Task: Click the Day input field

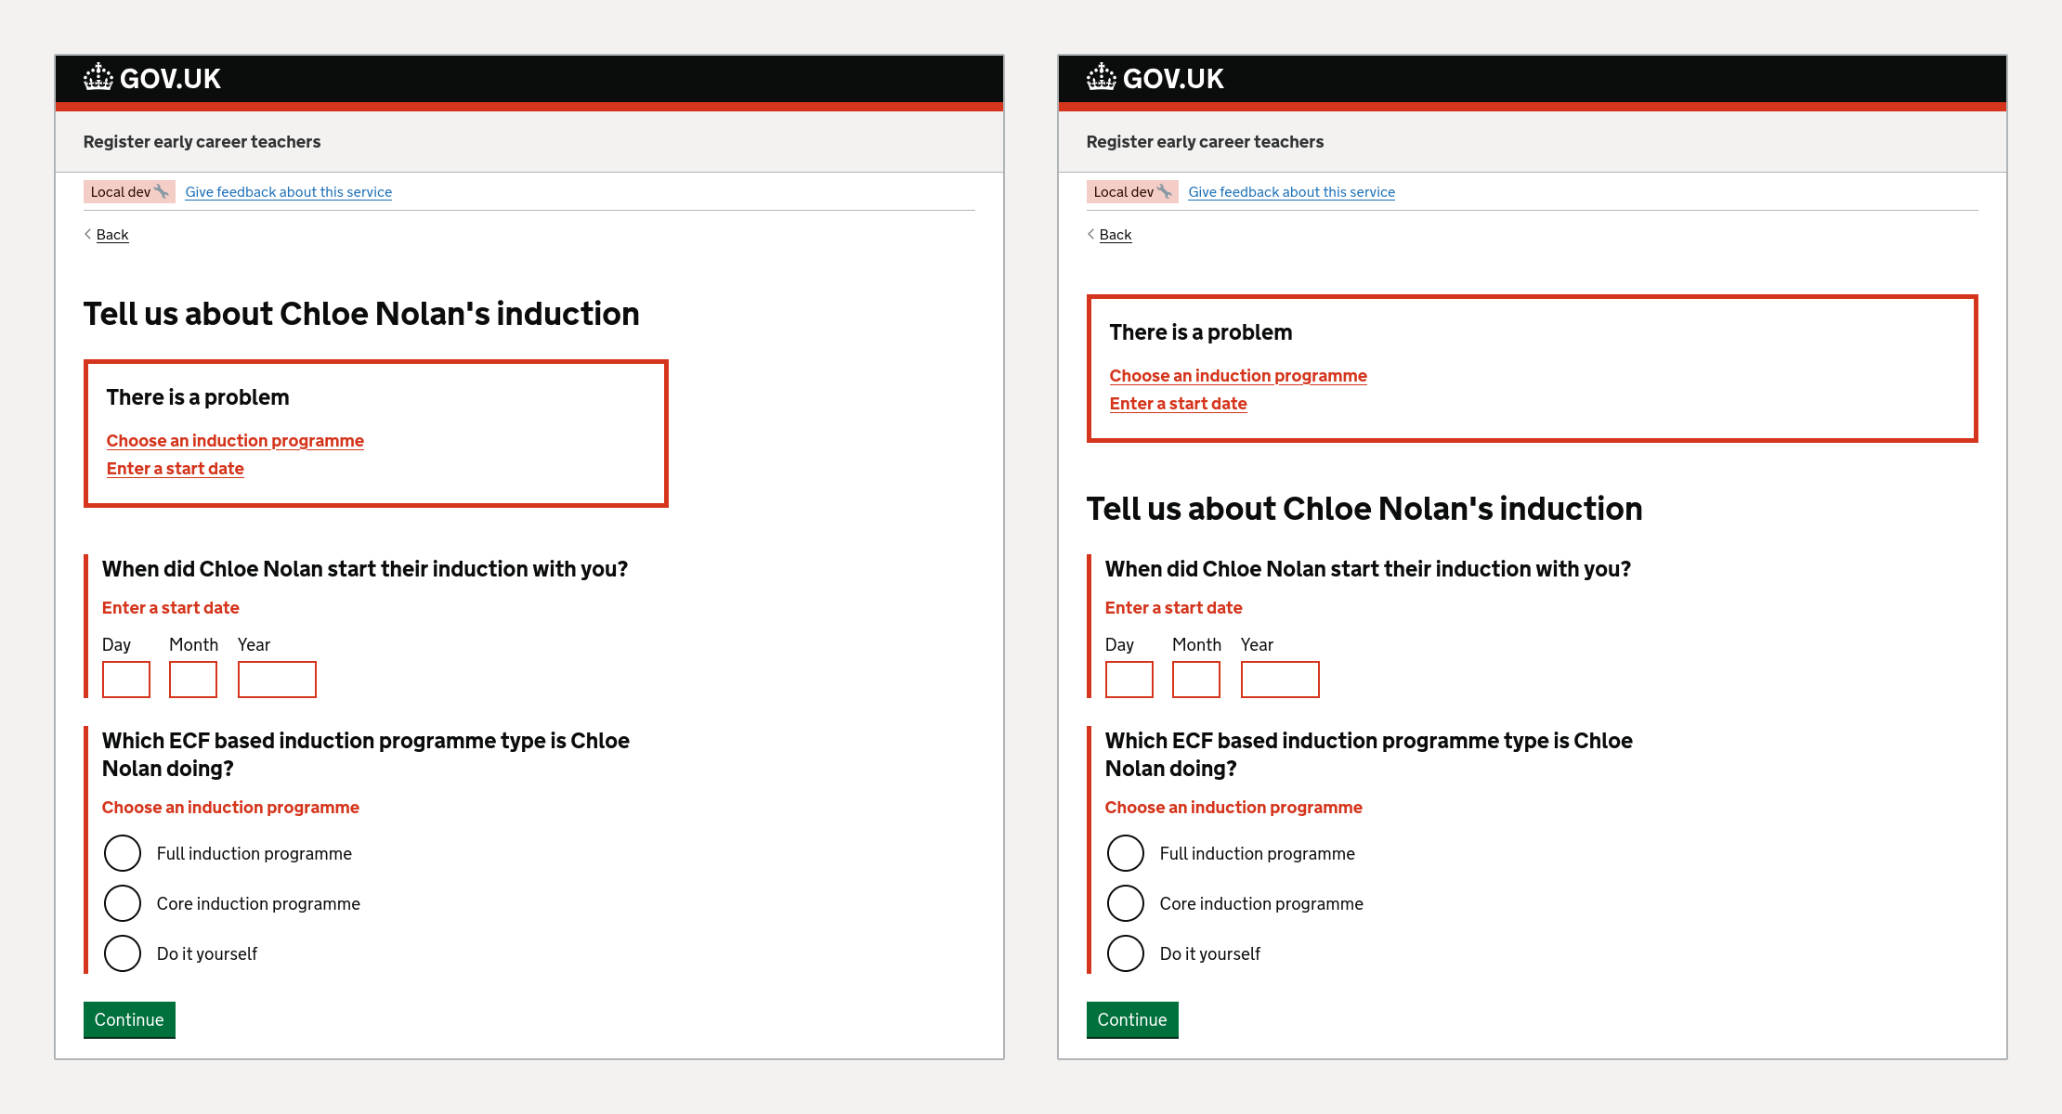Action: [125, 679]
